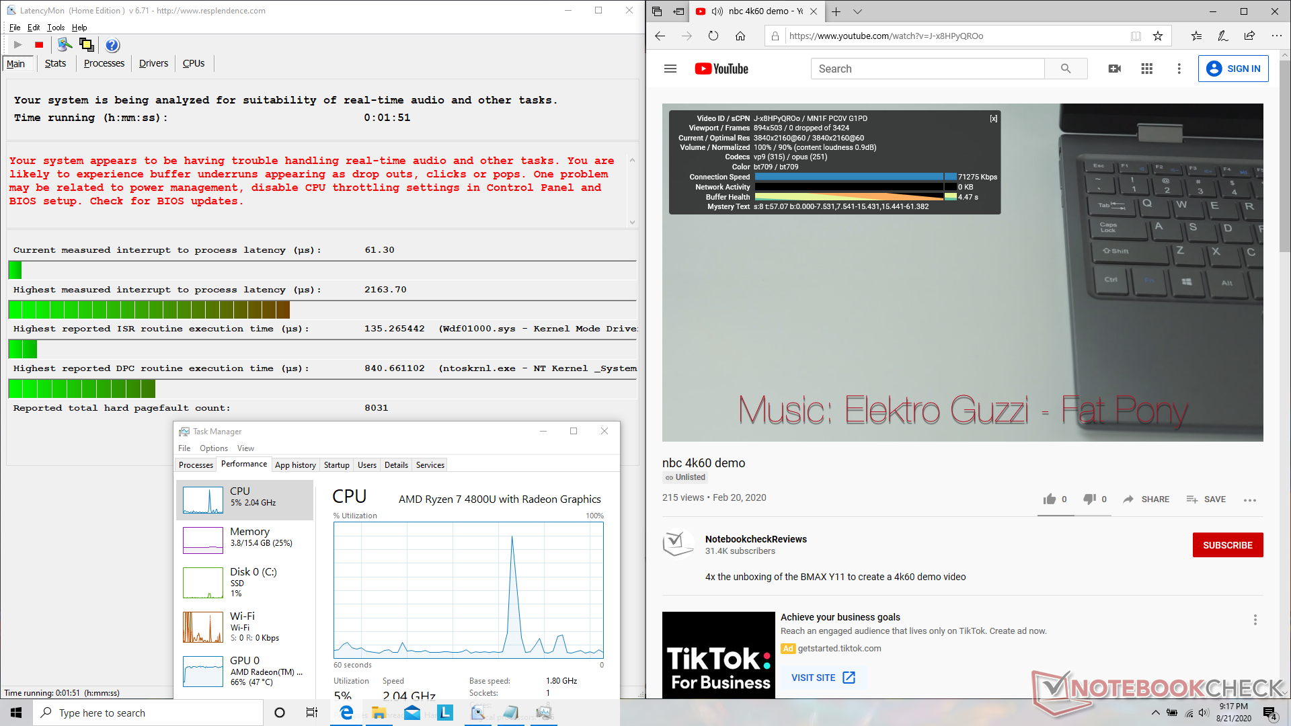Show hidden system tray icons chevron
Image resolution: width=1291 pixels, height=726 pixels.
click(x=1155, y=713)
